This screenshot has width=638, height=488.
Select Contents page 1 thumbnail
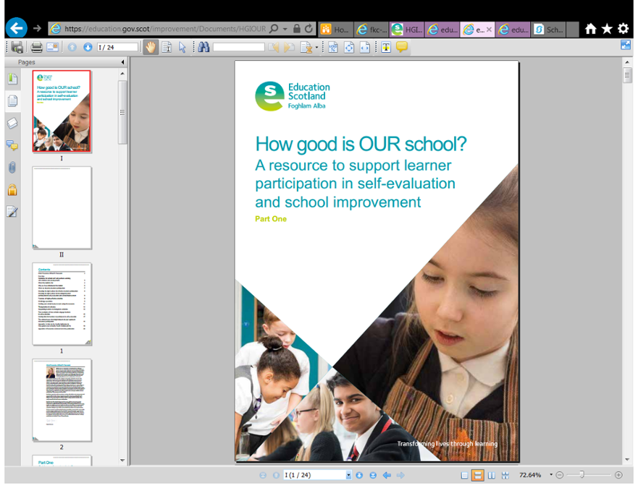(x=62, y=304)
